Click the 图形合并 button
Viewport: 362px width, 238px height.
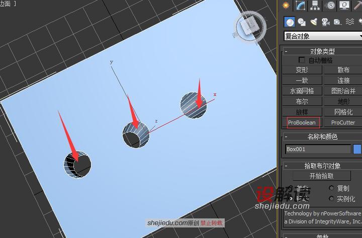click(x=343, y=91)
